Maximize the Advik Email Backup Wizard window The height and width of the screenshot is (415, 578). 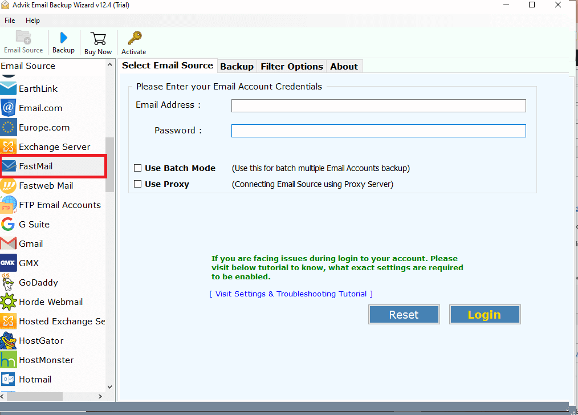click(532, 5)
